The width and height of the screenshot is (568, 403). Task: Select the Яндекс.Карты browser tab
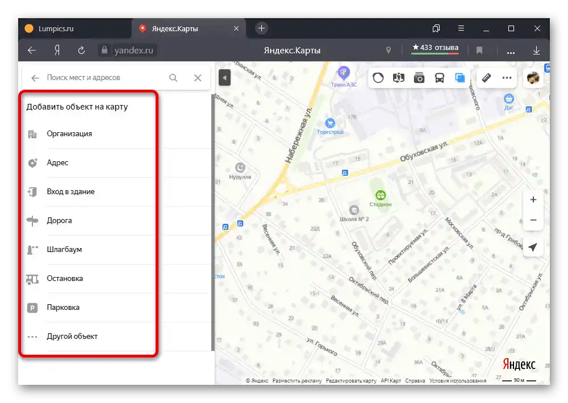(x=175, y=28)
